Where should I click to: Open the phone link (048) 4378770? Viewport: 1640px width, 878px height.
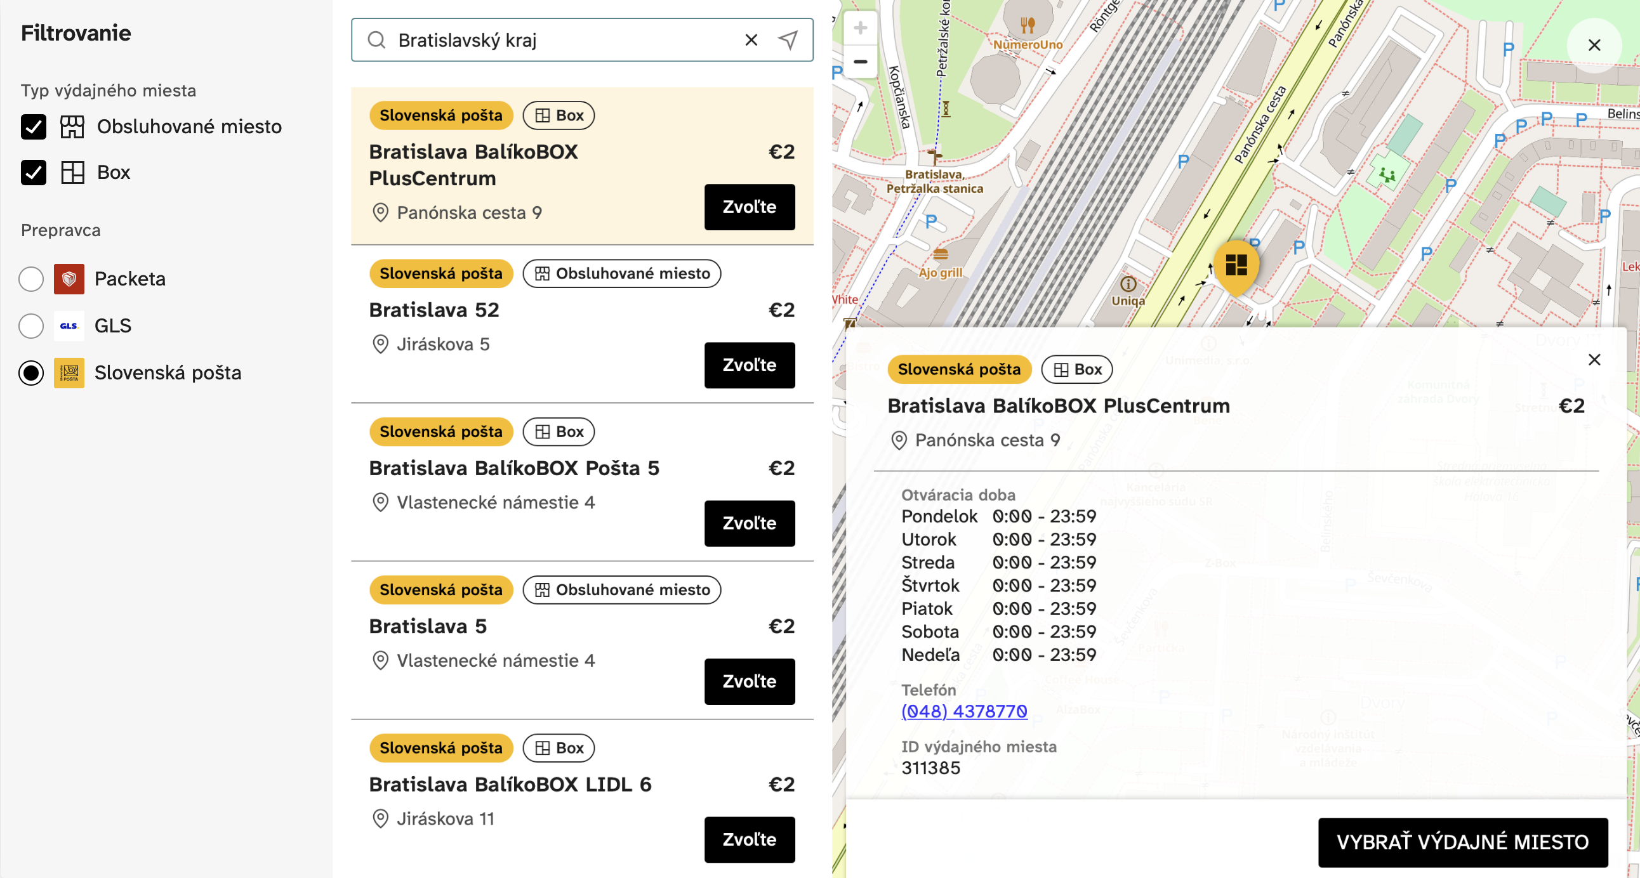click(964, 711)
